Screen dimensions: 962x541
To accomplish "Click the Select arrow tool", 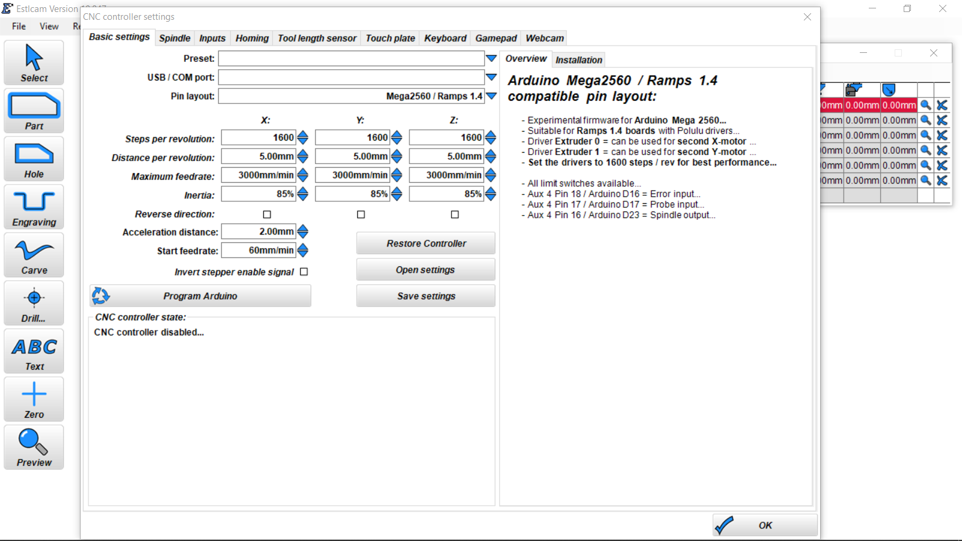I will pyautogui.click(x=34, y=63).
